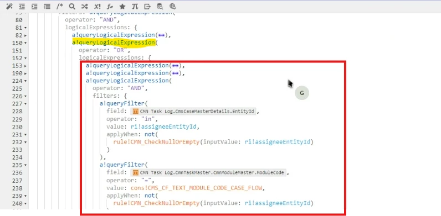Click the pi symbol toolbar icon
The width and height of the screenshot is (441, 216).
pos(135,7)
